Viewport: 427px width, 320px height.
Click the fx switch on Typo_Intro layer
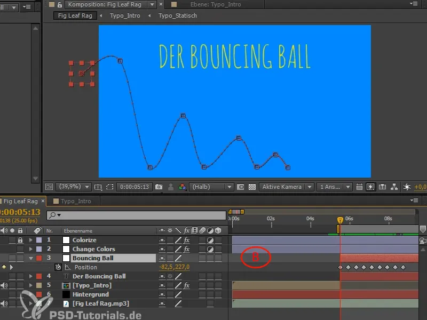pyautogui.click(x=187, y=285)
